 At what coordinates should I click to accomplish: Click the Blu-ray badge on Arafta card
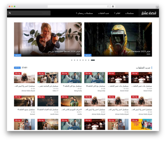click(64, 97)
